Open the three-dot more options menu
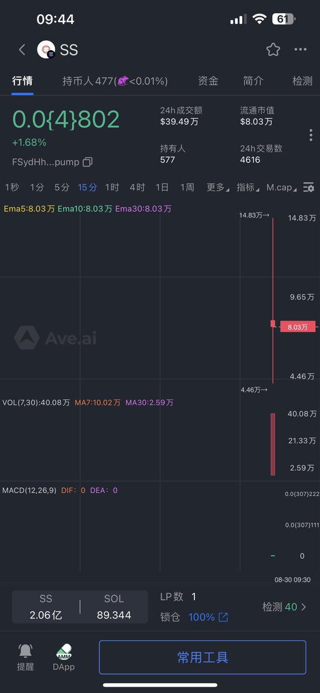This screenshot has height=693, width=320. pyautogui.click(x=300, y=50)
